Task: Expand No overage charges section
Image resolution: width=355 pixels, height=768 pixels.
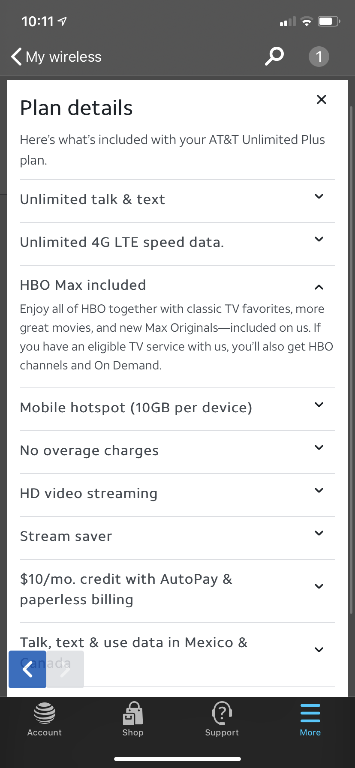Action: point(319,448)
